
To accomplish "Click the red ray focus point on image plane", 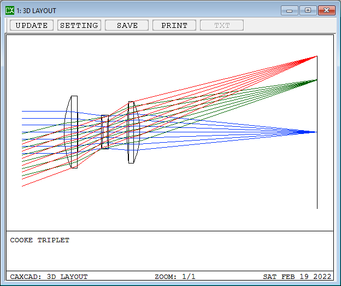I will click(316, 56).
